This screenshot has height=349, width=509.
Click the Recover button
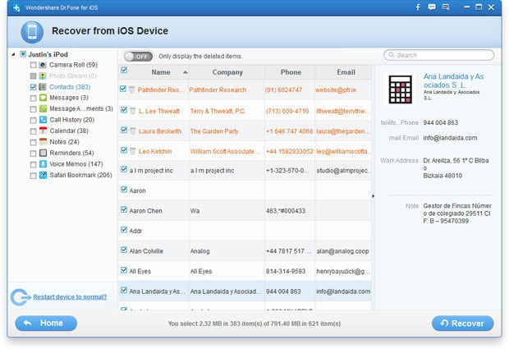pos(462,324)
